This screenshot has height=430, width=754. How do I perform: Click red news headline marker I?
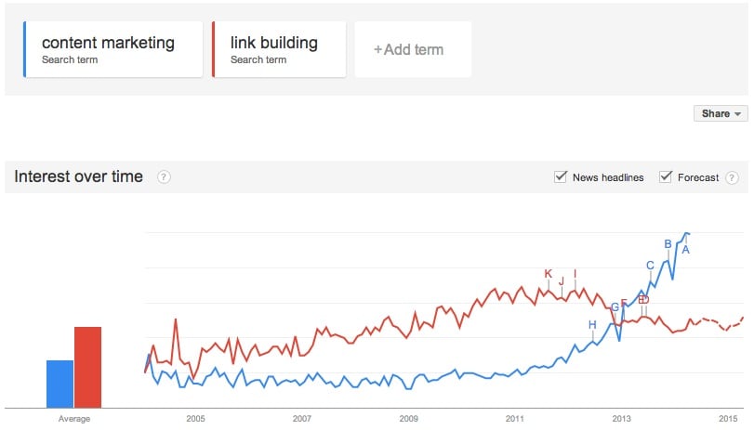coord(575,273)
